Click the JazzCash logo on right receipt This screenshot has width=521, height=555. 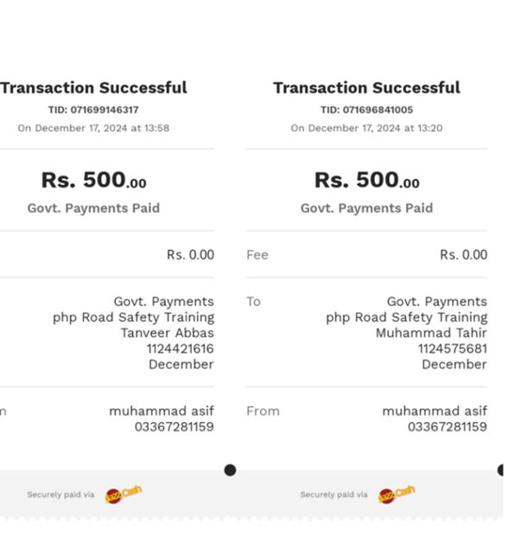pyautogui.click(x=396, y=494)
